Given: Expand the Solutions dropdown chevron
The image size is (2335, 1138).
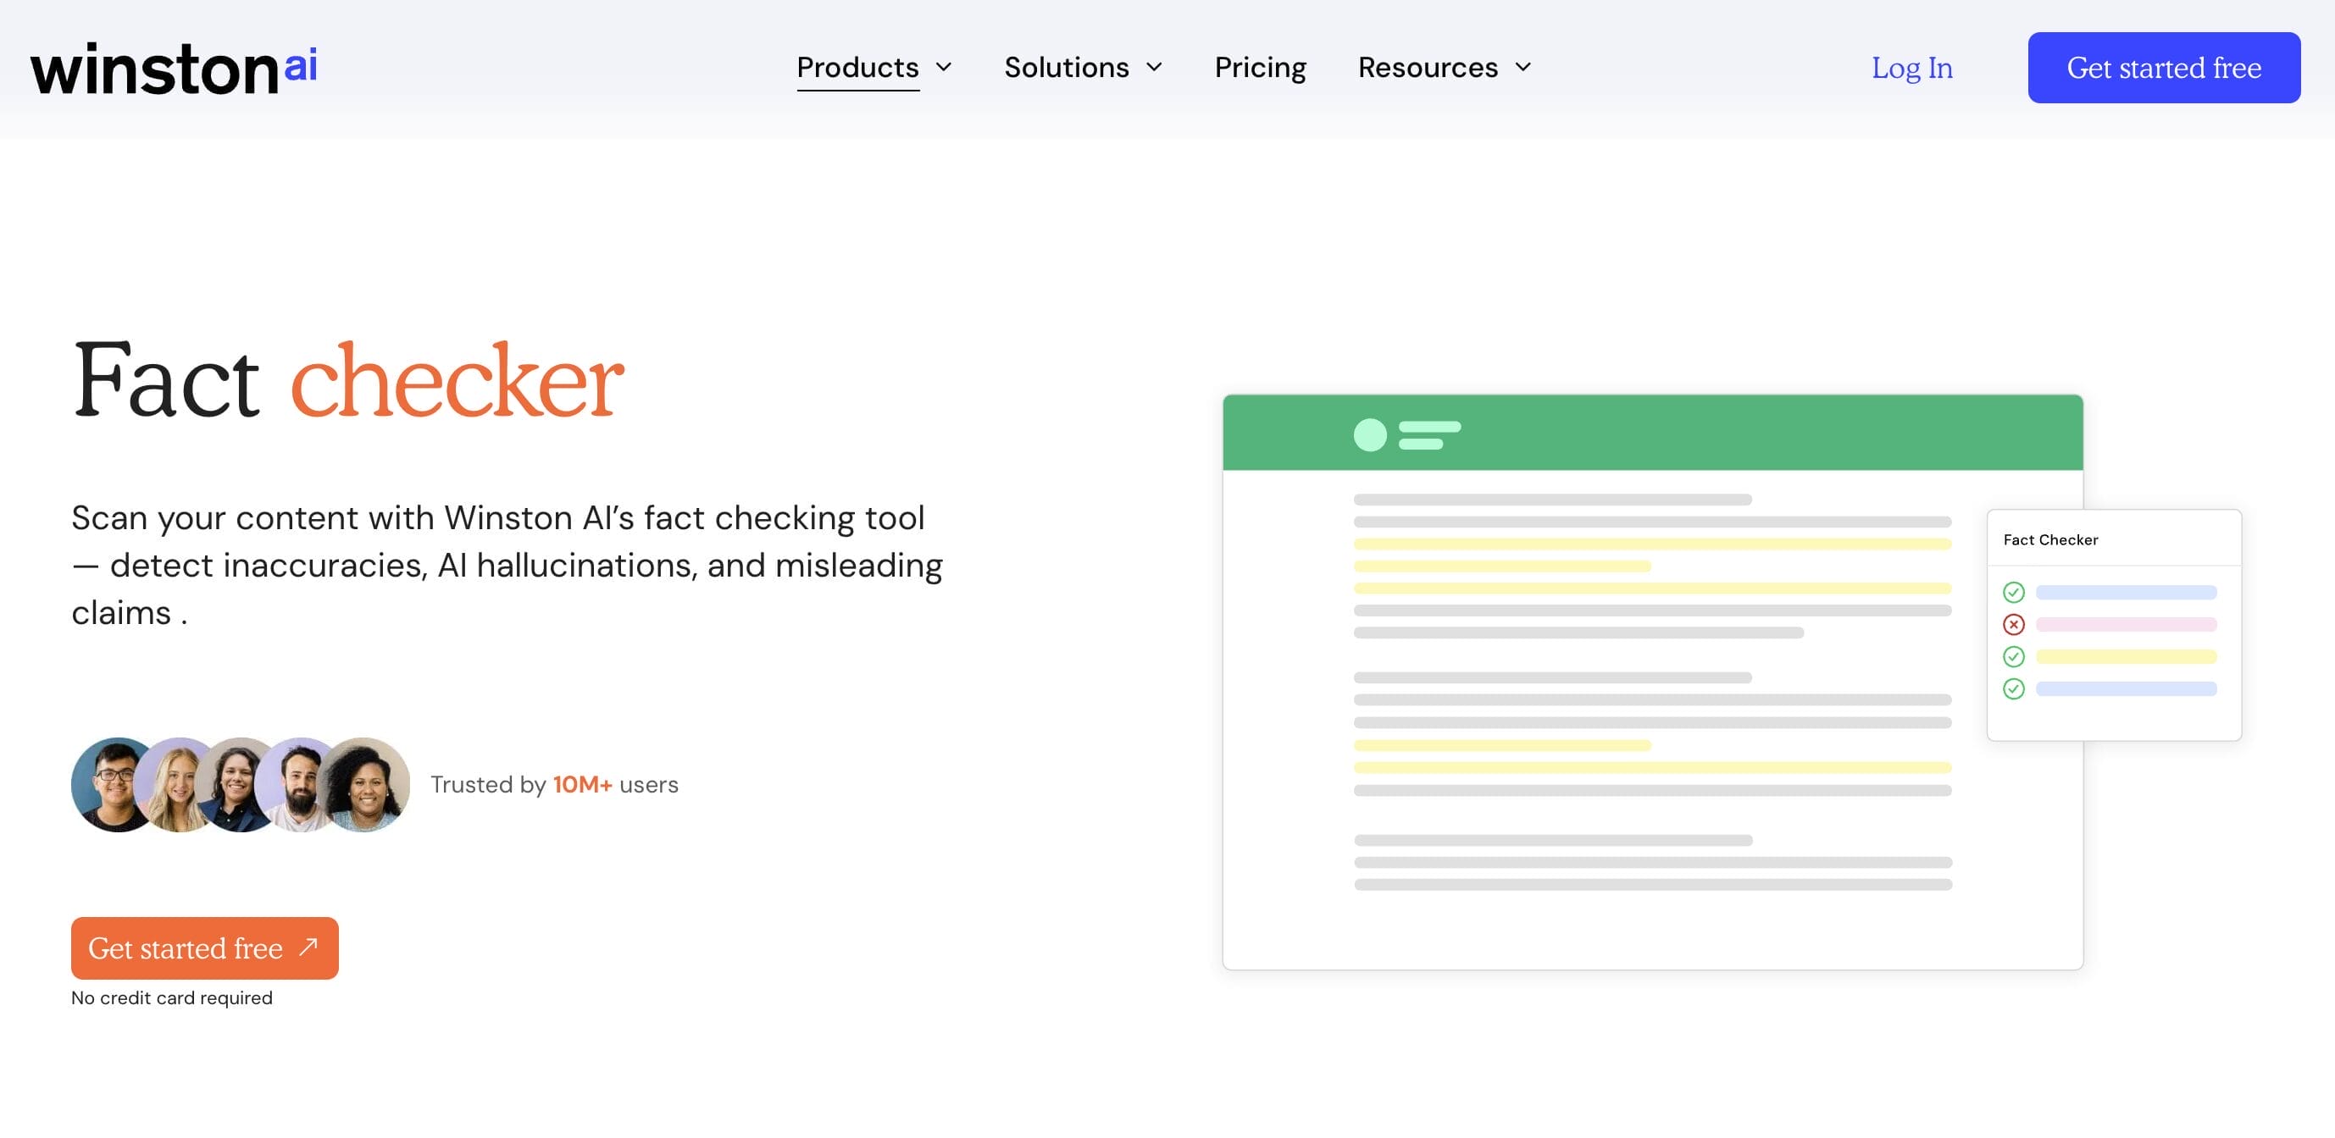Looking at the screenshot, I should 1154,67.
